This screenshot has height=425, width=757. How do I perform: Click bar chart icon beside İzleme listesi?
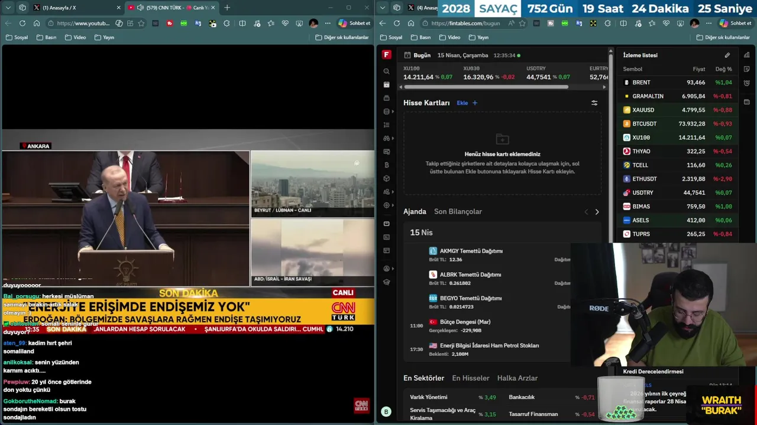point(747,55)
